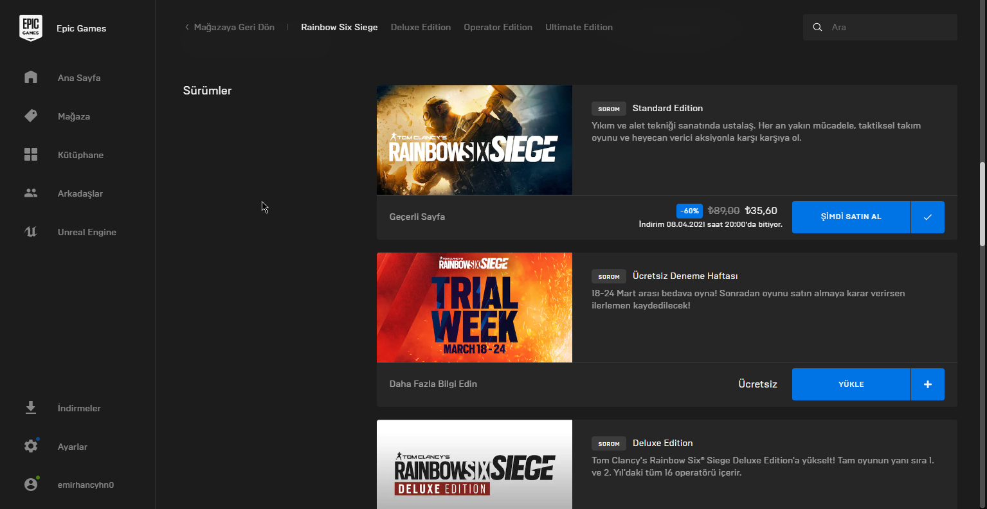Click the Ara search field
987x509 pixels.
[880, 27]
